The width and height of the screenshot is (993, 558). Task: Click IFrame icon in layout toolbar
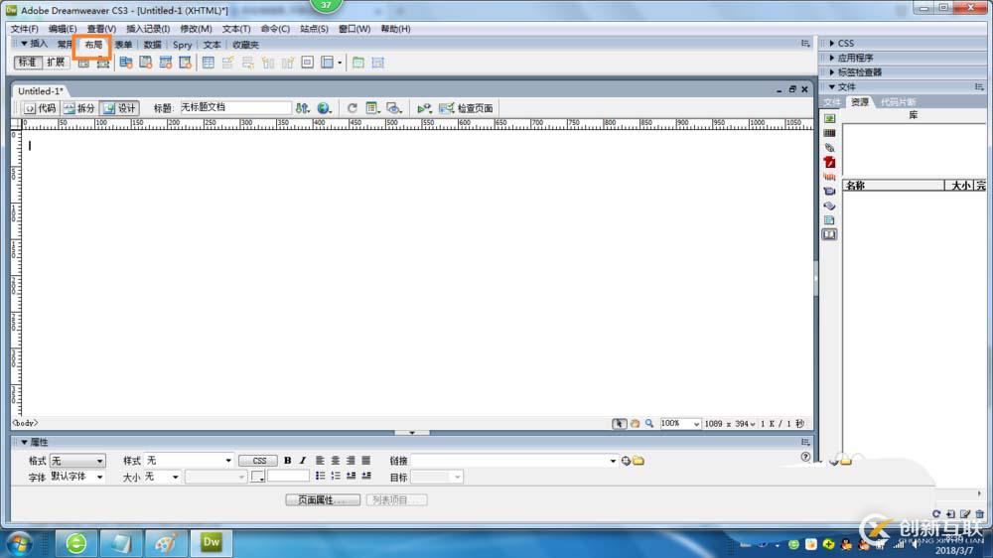click(x=307, y=63)
